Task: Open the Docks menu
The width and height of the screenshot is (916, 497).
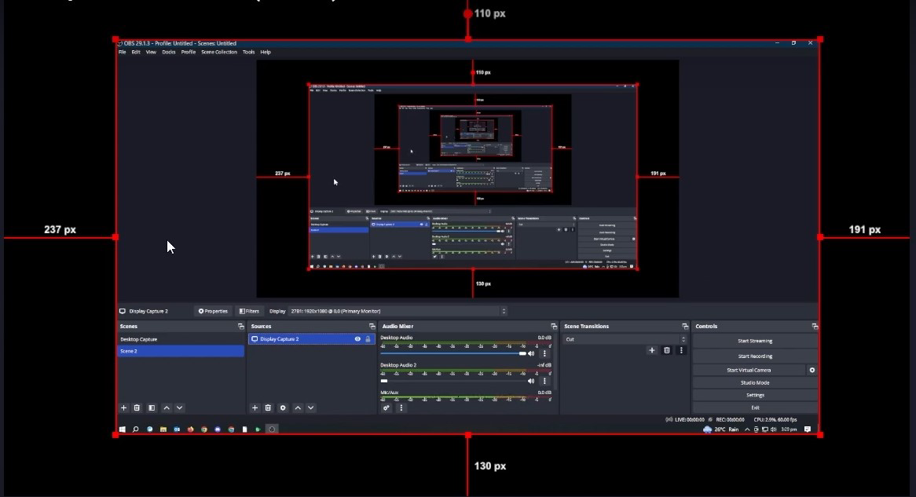Action: click(x=169, y=52)
